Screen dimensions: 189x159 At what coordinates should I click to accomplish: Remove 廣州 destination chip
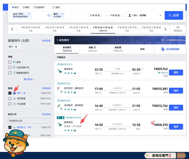(62, 14)
